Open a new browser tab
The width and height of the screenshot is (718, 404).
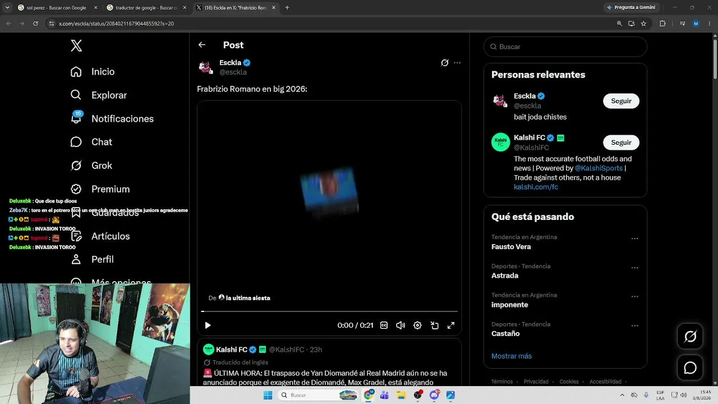(287, 8)
